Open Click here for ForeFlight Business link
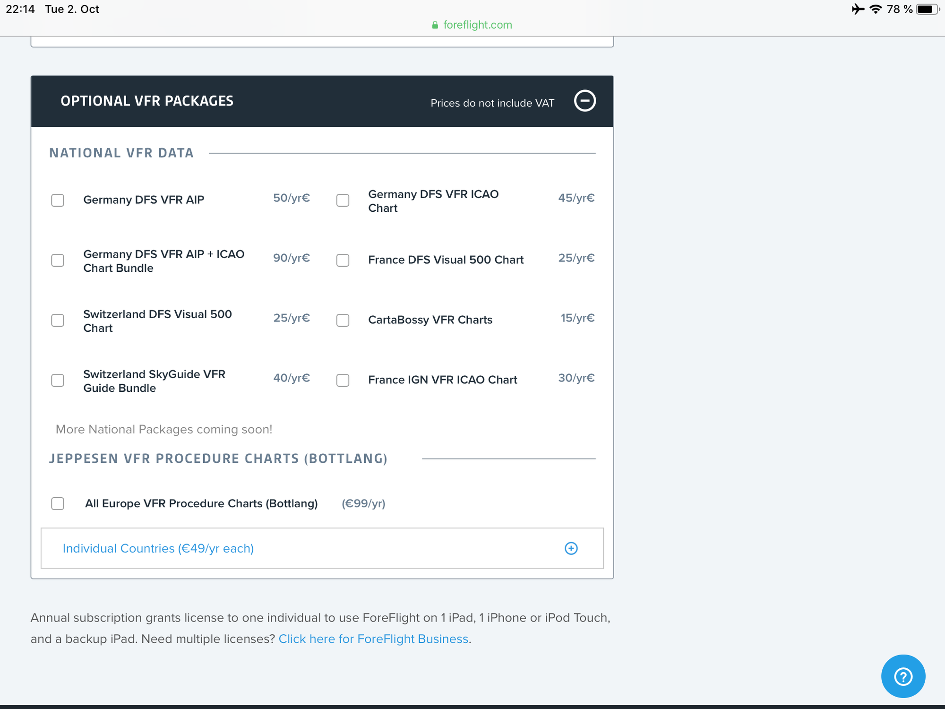945x709 pixels. [373, 639]
